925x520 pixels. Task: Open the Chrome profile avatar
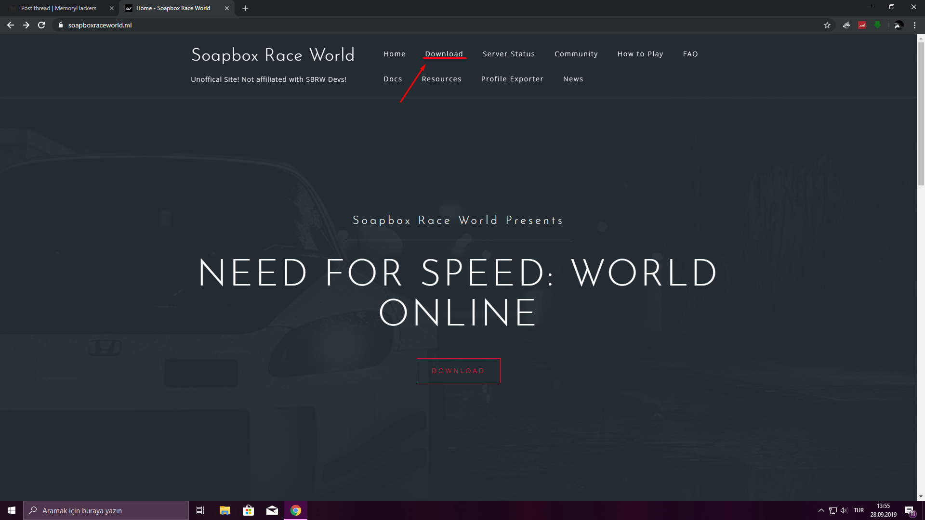pyautogui.click(x=899, y=25)
